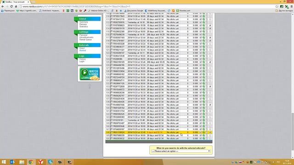Open Skype from the taskbar
Viewport: 294px width, 165px height.
pos(50,162)
